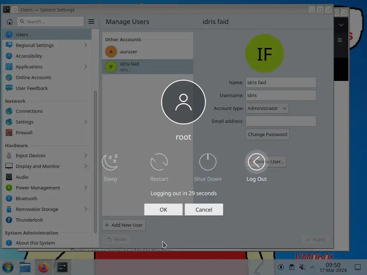Image resolution: width=367 pixels, height=275 pixels.
Task: Click the Email address field
Action: click(x=281, y=121)
